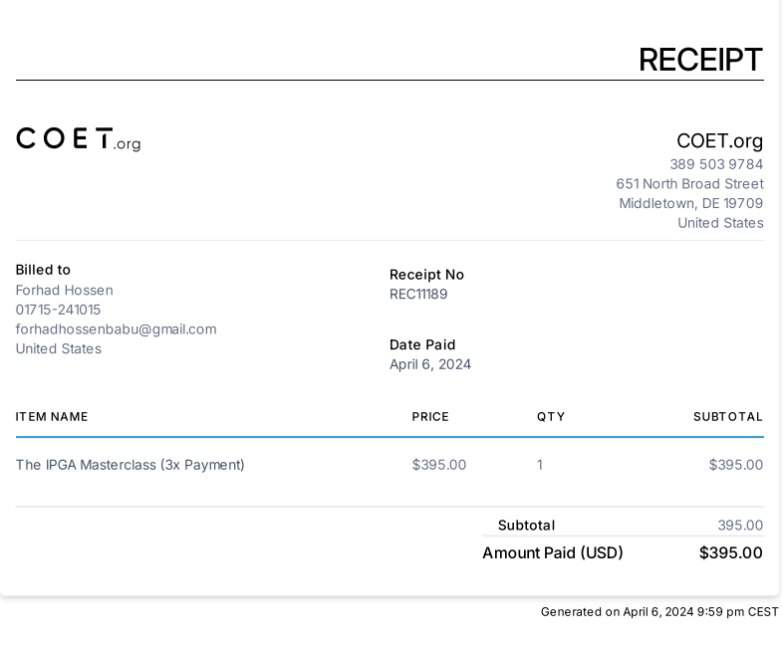Image resolution: width=783 pixels, height=645 pixels.
Task: Click the COET.org logo
Action: [x=79, y=139]
